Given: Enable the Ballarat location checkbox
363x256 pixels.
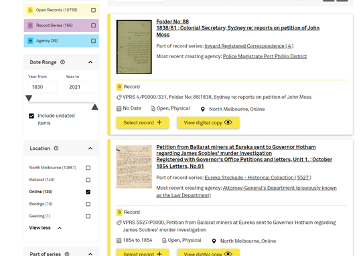Looking at the screenshot, I should pyautogui.click(x=88, y=180).
